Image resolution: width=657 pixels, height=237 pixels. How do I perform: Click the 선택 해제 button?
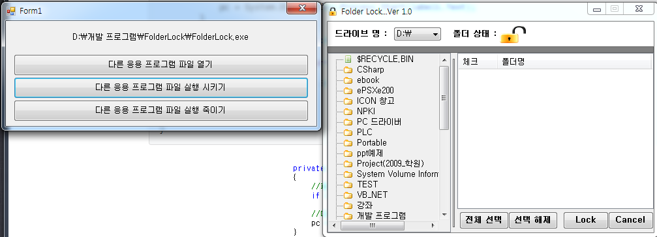click(x=533, y=220)
